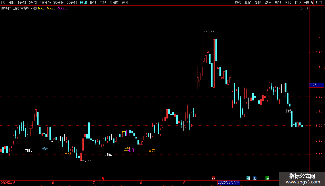The image size is (325, 186).
Task: Select the 30分钟 period
Action: point(59,3)
